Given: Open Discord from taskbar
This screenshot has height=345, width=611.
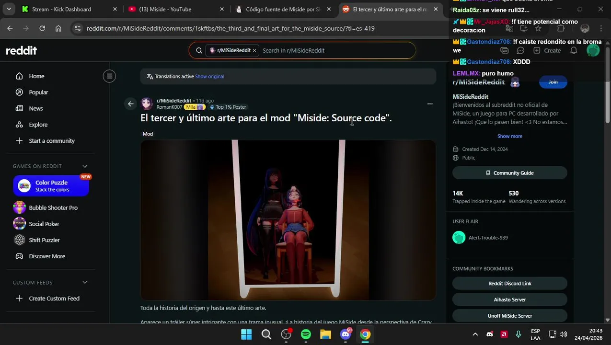Looking at the screenshot, I should (346, 334).
